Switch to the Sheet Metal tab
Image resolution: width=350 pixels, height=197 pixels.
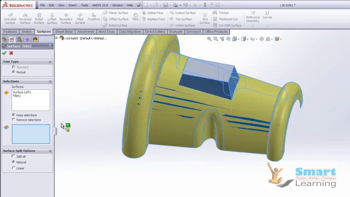click(64, 32)
